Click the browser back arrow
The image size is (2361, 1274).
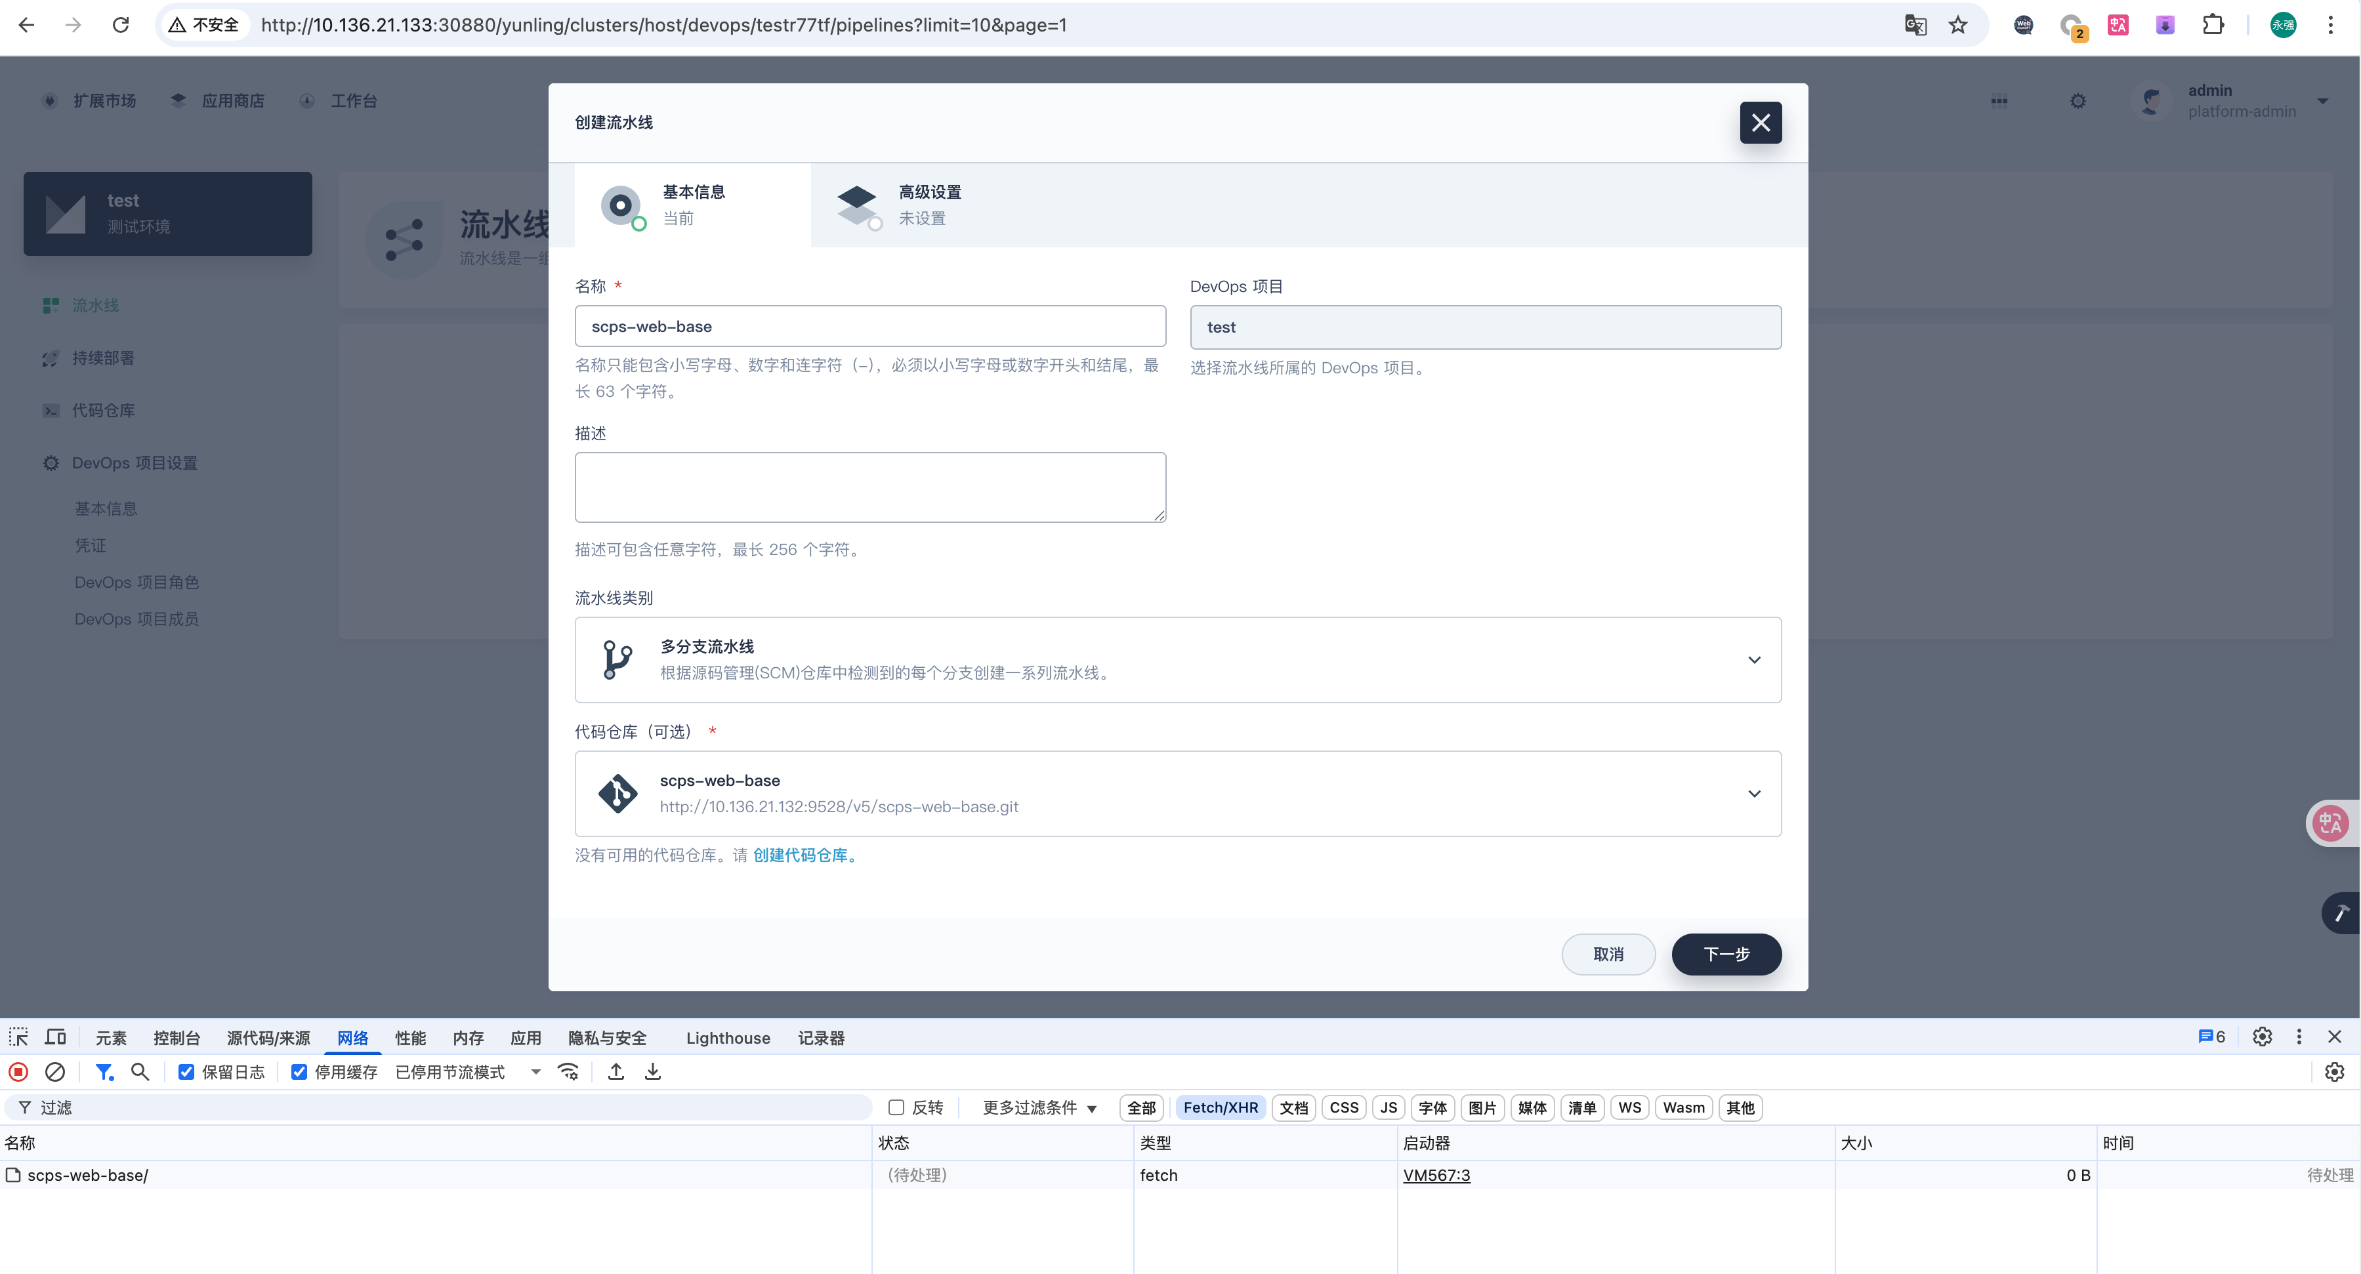27,25
